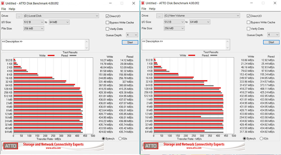Click the ATTO logo in the left window banner
Screen dimensions: 281x155
click(x=11, y=146)
